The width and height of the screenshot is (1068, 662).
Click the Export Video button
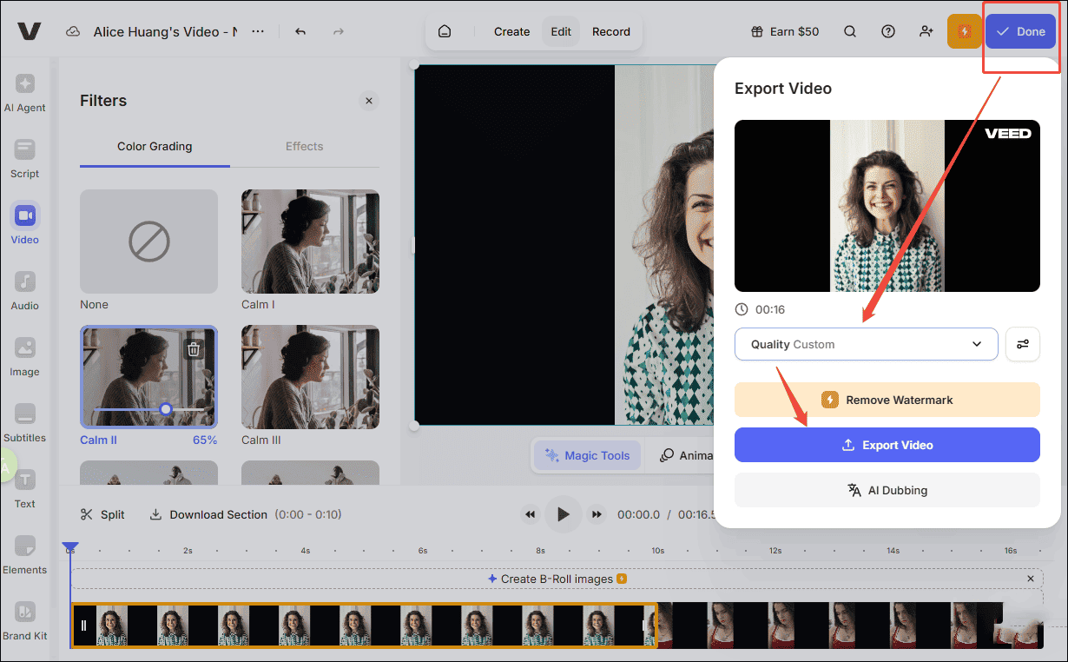coord(887,444)
